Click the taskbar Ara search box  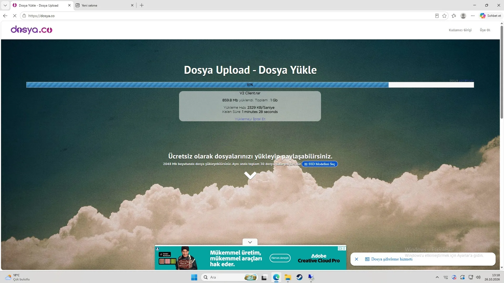[x=230, y=277]
